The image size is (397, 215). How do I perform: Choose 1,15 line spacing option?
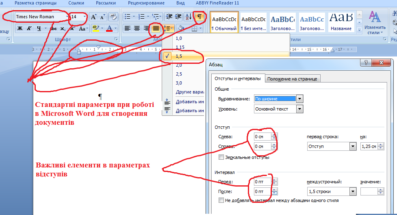pos(180,47)
